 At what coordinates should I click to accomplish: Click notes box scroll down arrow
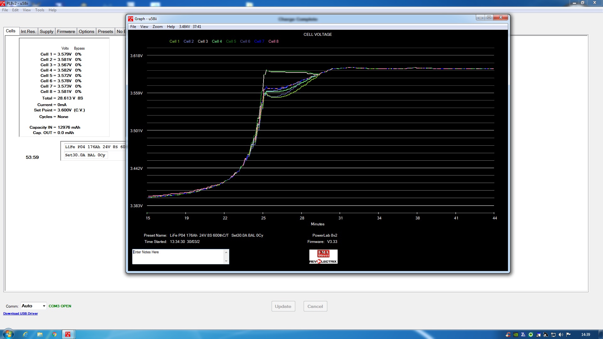point(226,261)
